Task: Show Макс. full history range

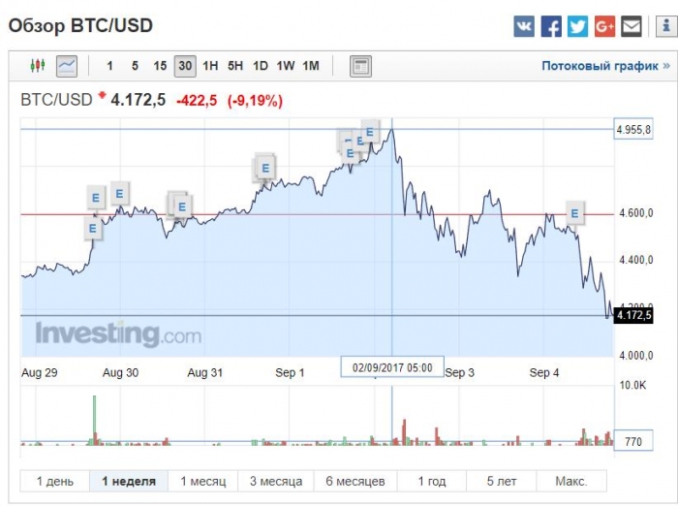Action: point(571,481)
